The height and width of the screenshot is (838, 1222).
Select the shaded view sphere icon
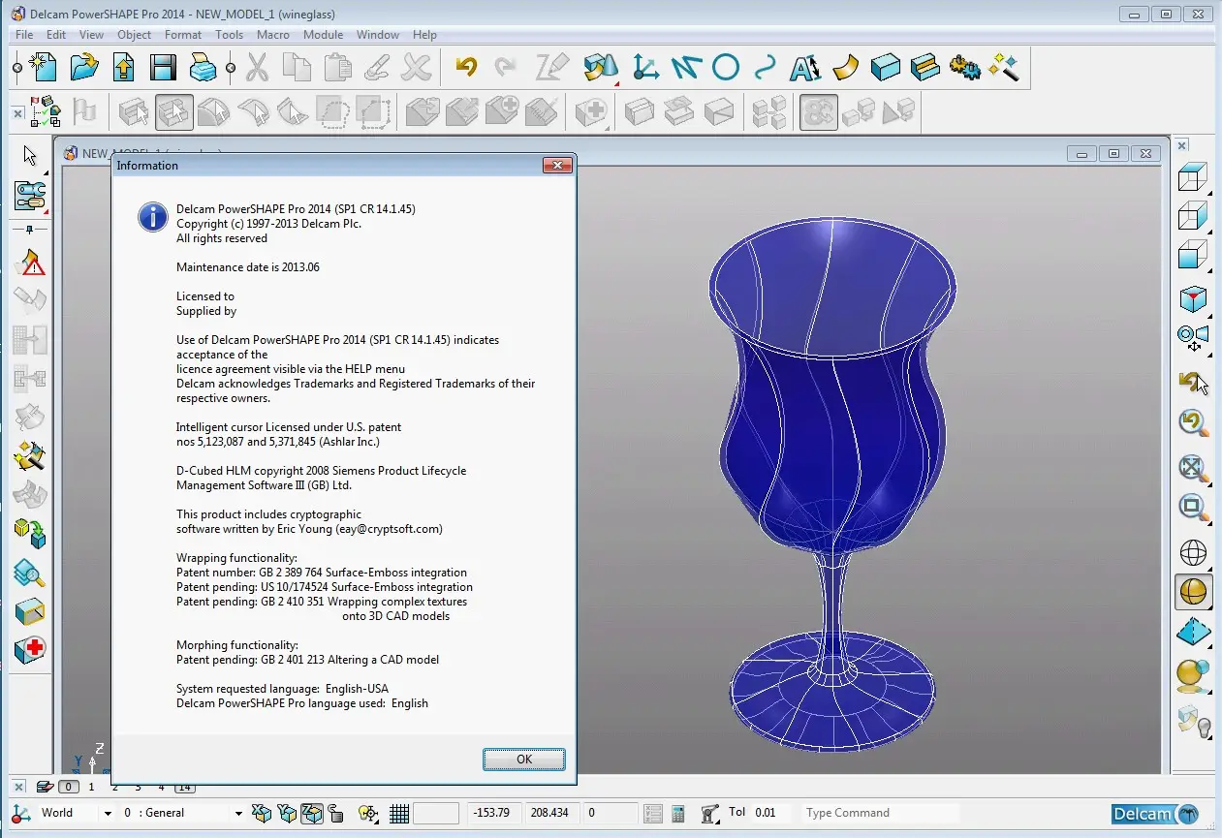pos(1192,591)
